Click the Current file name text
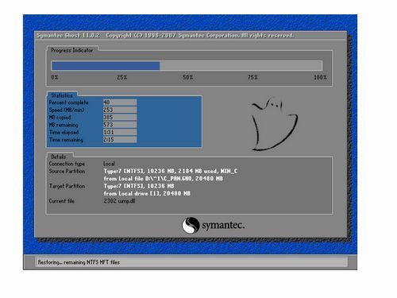Screen dimensions: 397x298 [x=119, y=201]
